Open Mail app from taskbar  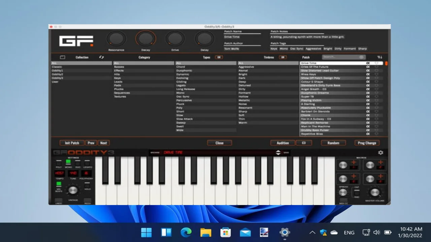click(245, 232)
